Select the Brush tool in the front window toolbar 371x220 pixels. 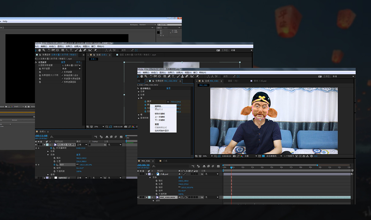pyautogui.click(x=178, y=76)
